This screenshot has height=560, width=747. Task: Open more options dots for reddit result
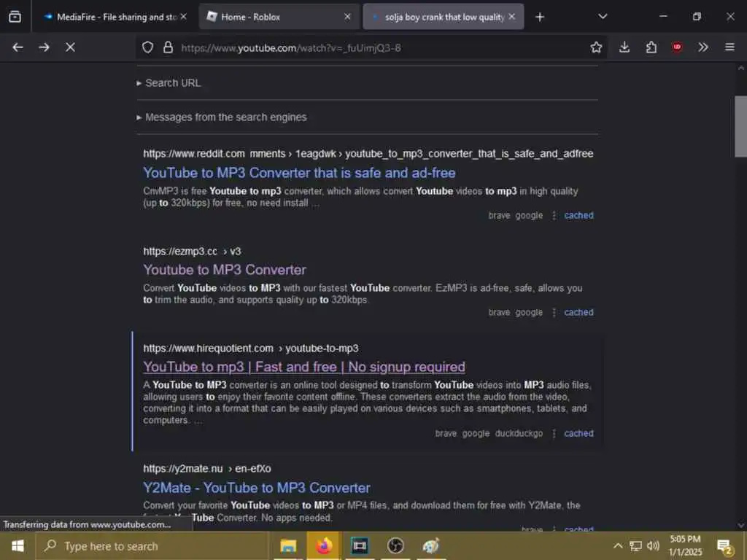pyautogui.click(x=554, y=215)
